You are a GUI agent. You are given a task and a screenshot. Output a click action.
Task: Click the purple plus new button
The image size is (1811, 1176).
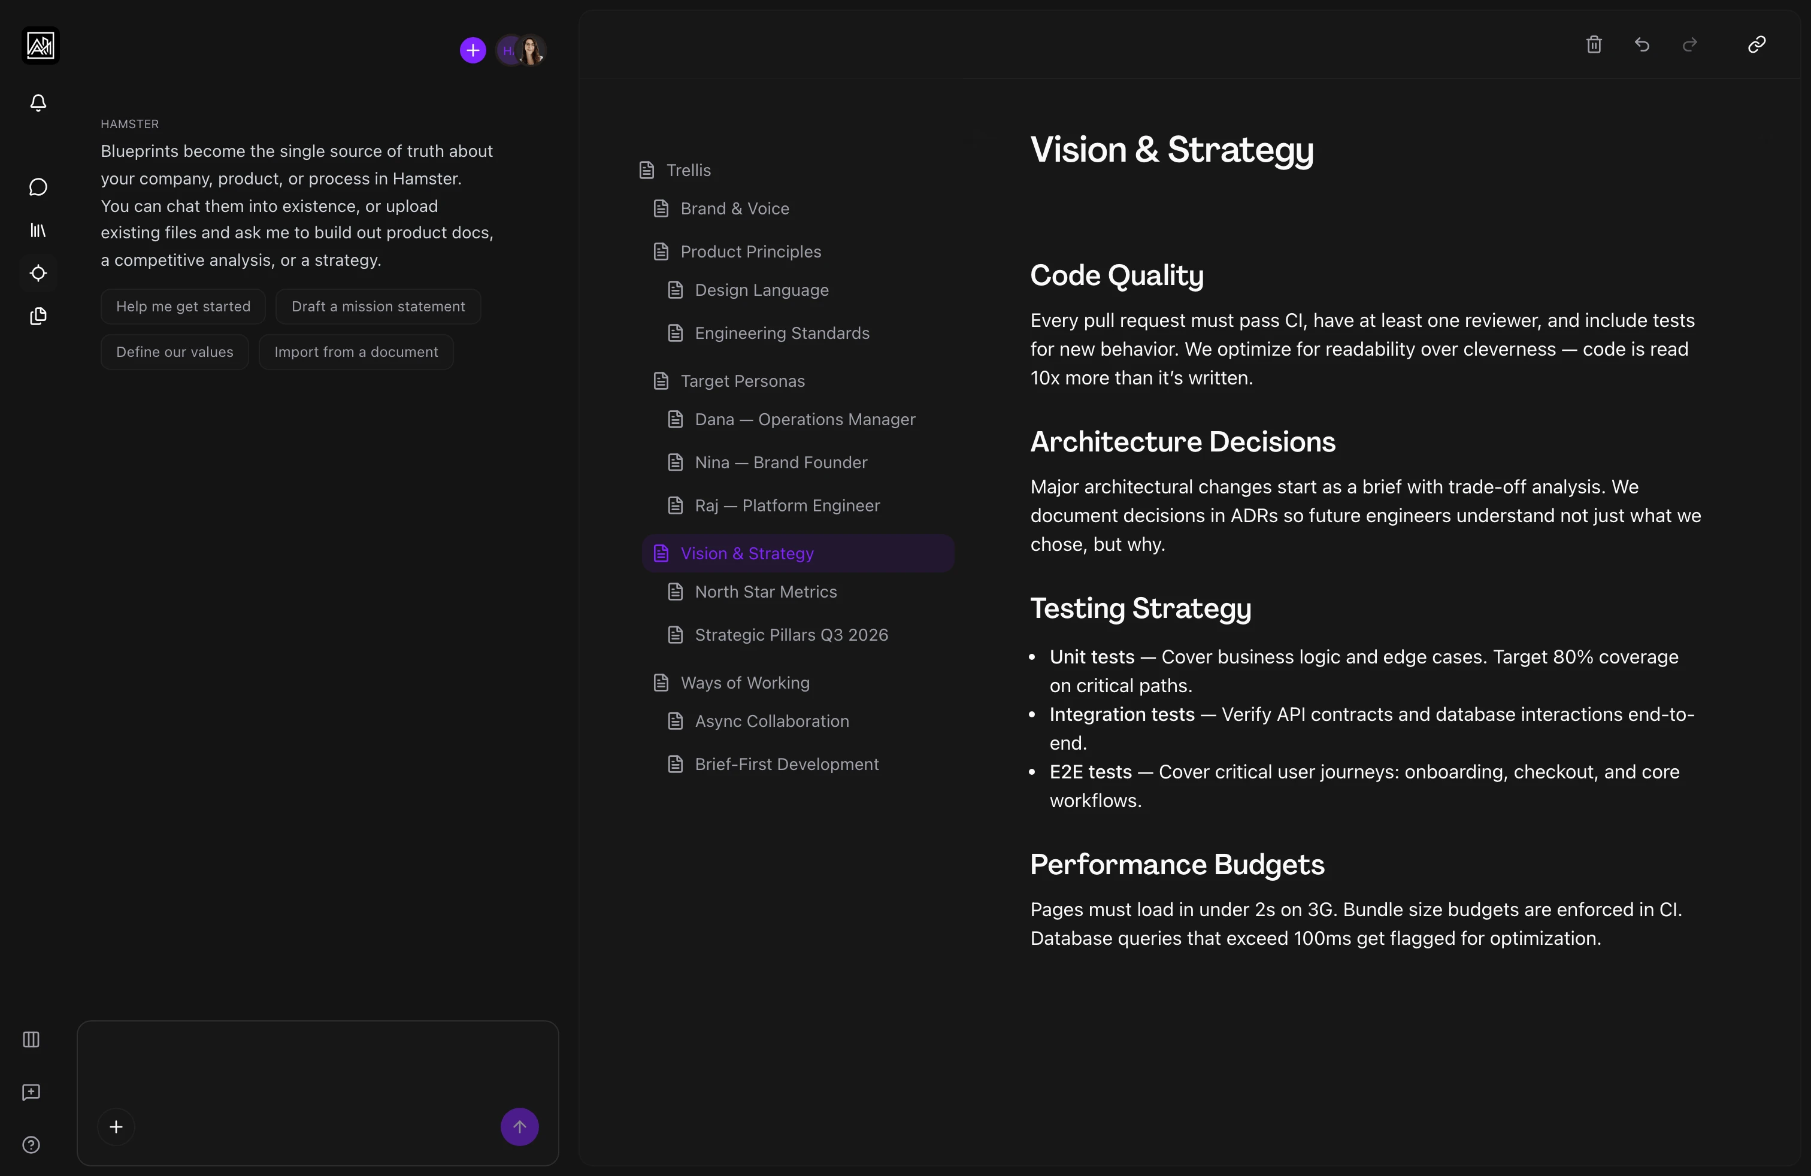click(473, 51)
